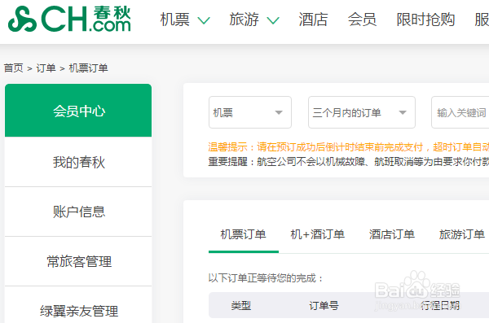489x323 pixels.
Task: Expand the chevron next to 机票
Action: point(204,20)
